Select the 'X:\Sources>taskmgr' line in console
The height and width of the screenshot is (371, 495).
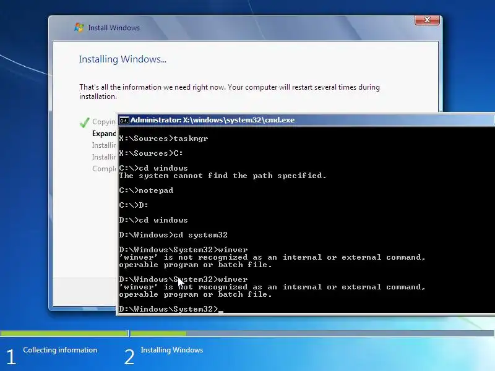(x=163, y=139)
